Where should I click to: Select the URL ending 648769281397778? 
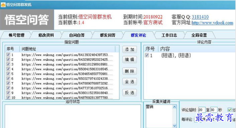(x=67, y=98)
